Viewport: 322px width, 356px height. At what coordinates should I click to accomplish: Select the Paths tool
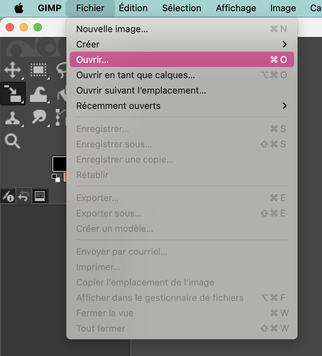coord(61,117)
